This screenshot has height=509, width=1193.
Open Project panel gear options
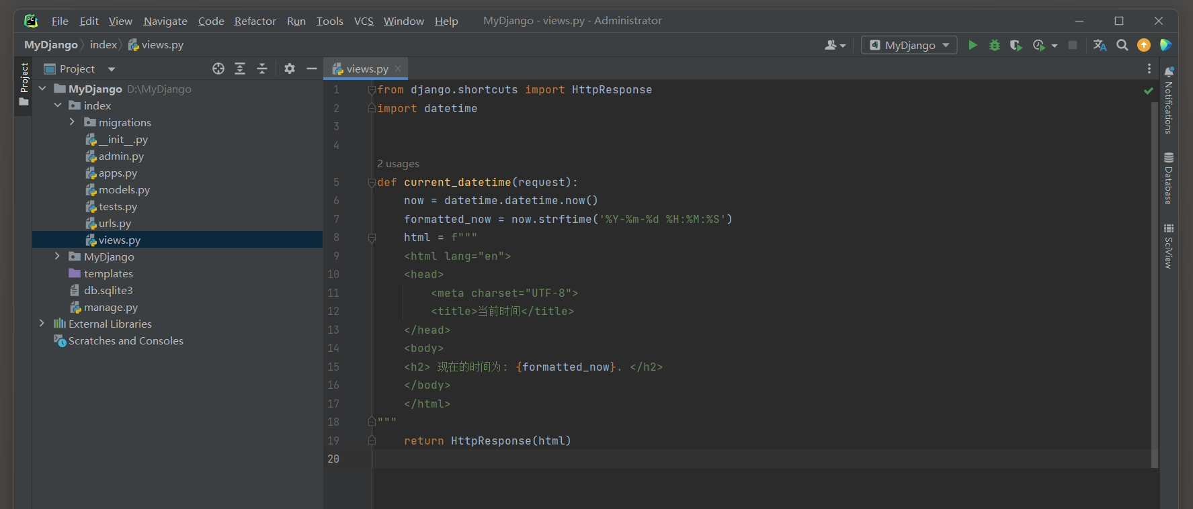coord(290,68)
